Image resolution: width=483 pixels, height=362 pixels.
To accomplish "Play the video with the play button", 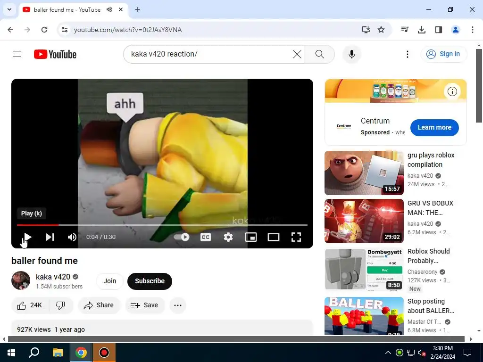I will point(27,237).
